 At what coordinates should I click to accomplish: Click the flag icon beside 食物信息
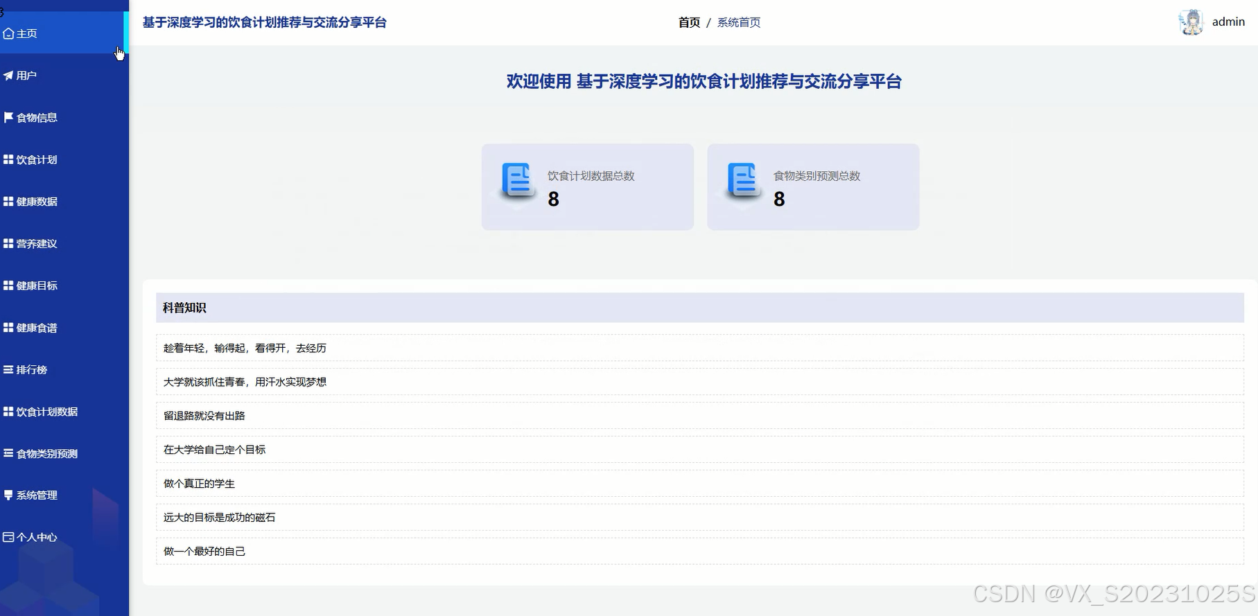8,117
